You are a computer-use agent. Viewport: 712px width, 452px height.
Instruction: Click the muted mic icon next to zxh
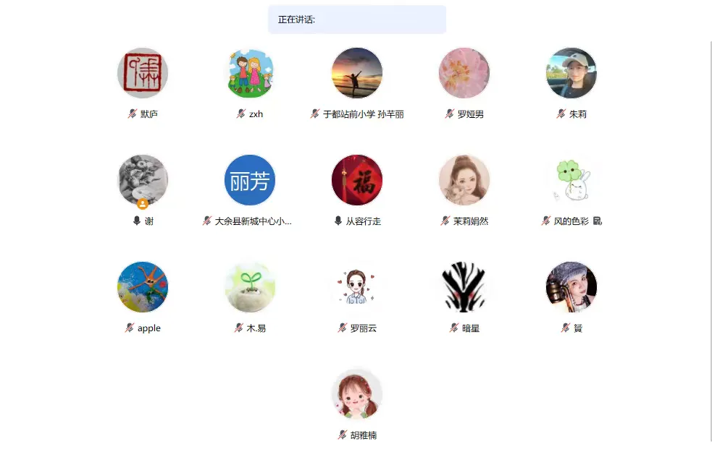click(x=241, y=114)
